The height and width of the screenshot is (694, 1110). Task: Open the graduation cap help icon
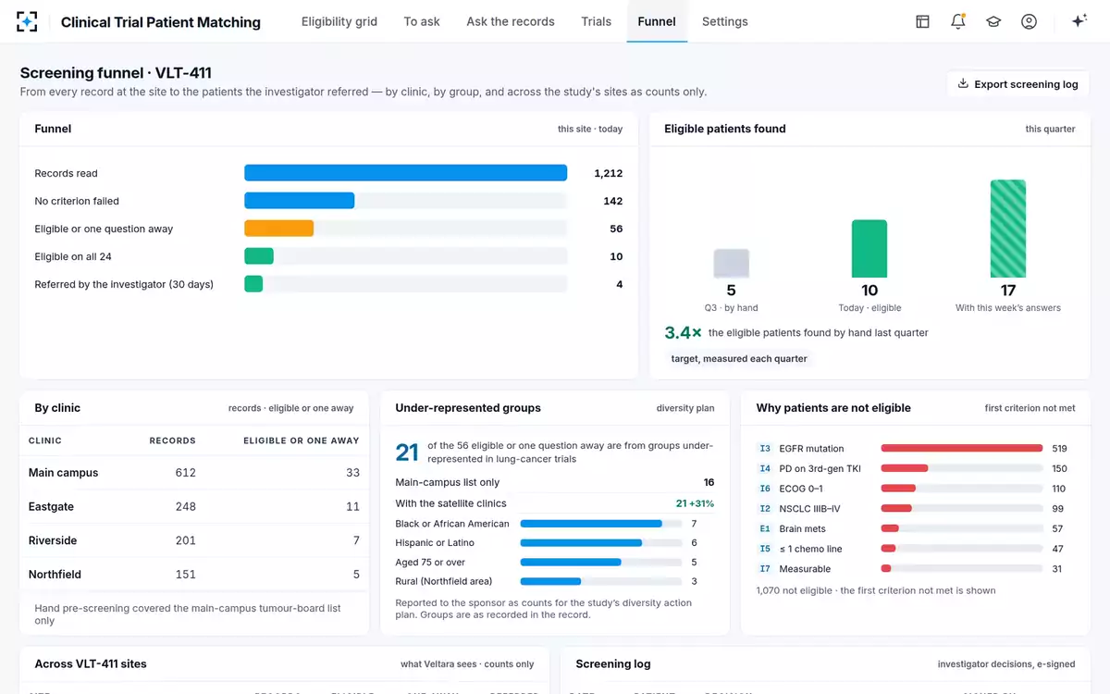pos(993,21)
